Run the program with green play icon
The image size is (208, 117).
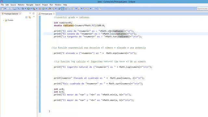(28, 9)
